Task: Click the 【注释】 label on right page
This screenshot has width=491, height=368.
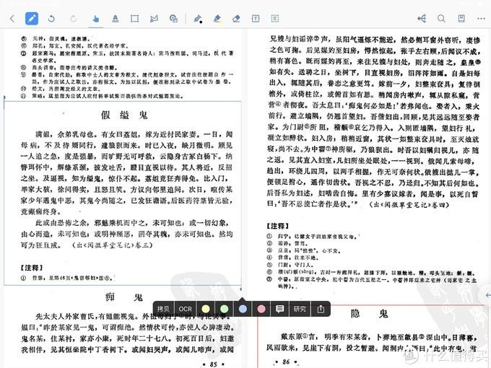Action: (277, 226)
